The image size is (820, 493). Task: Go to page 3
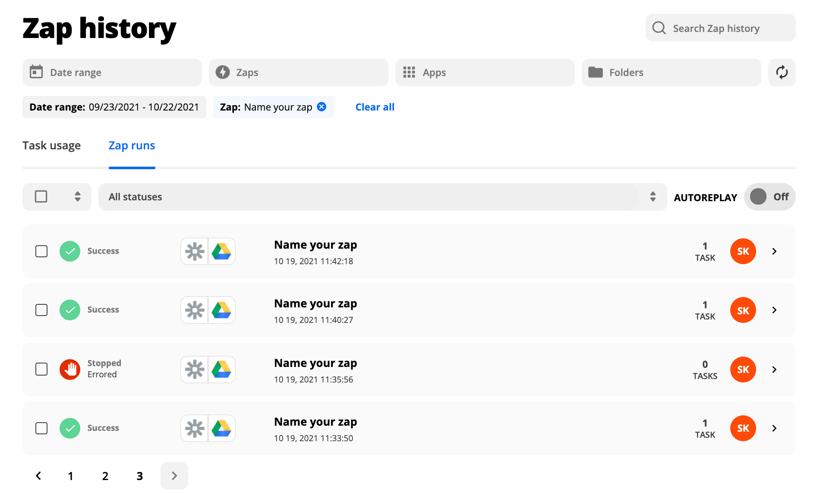point(140,476)
